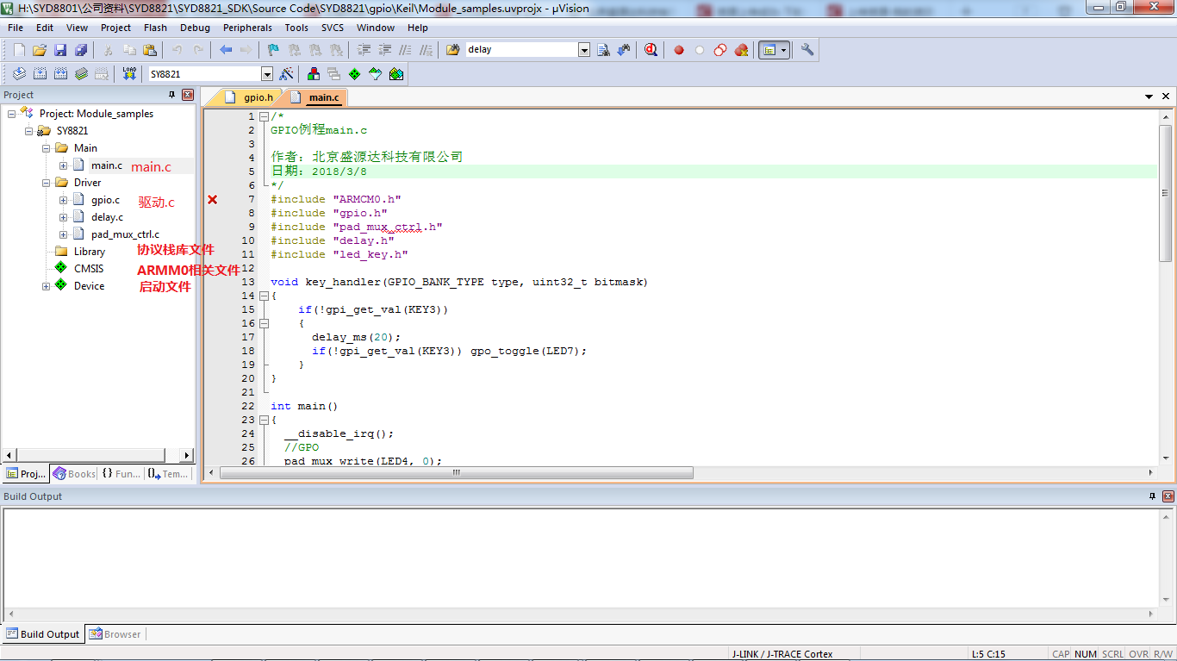Download to flash with LOAD icon

tap(129, 74)
